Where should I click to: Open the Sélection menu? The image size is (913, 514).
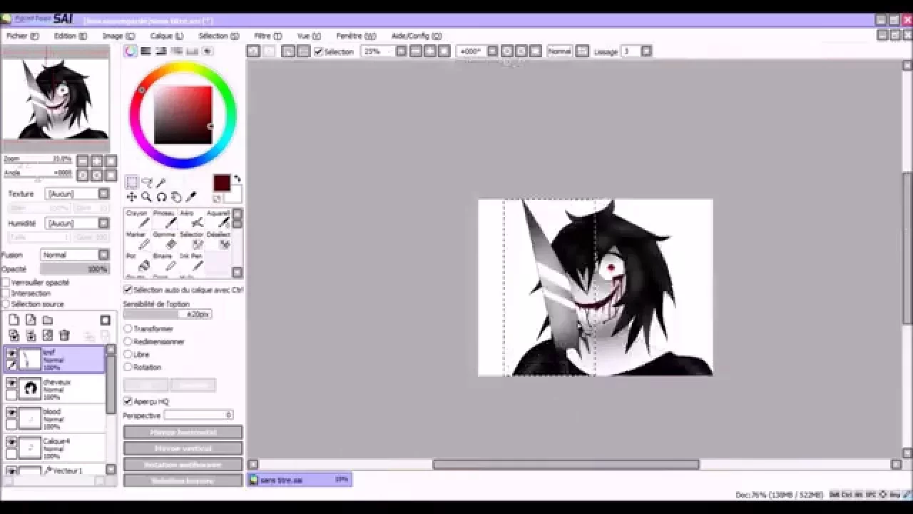218,36
